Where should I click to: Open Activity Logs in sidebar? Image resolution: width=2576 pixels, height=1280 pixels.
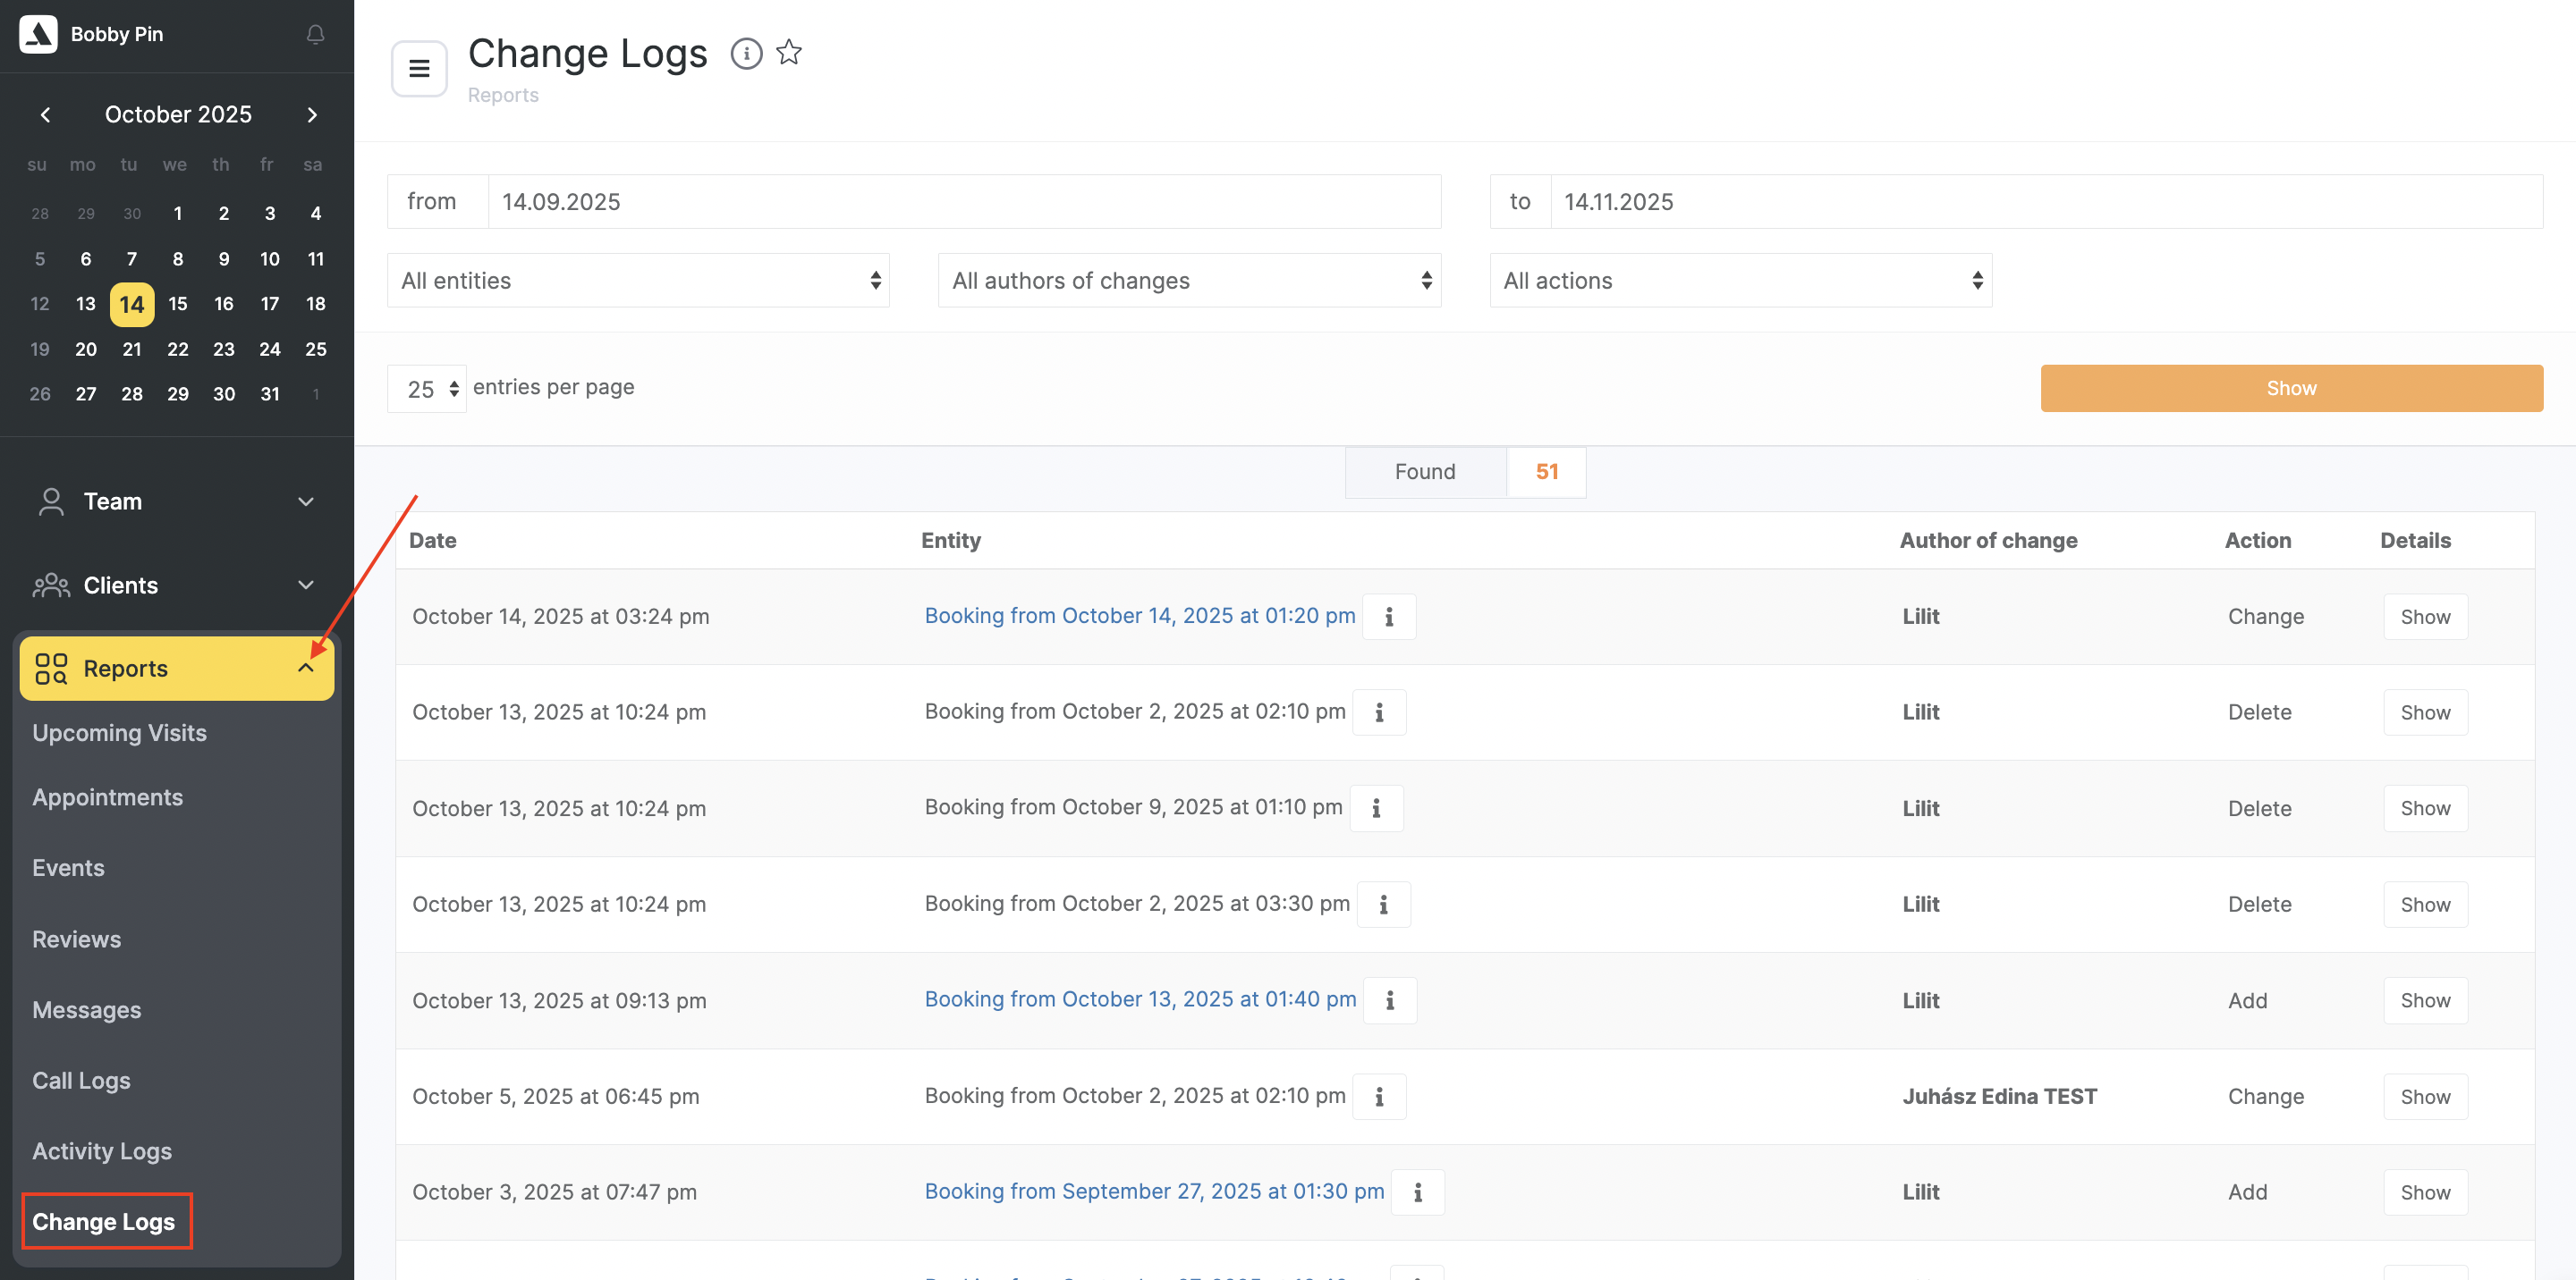(102, 1151)
